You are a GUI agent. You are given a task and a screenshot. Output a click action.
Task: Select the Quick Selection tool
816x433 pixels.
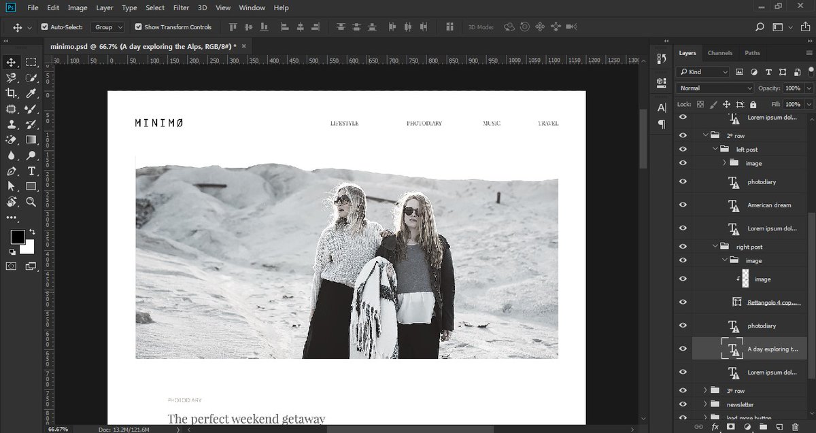pyautogui.click(x=31, y=78)
